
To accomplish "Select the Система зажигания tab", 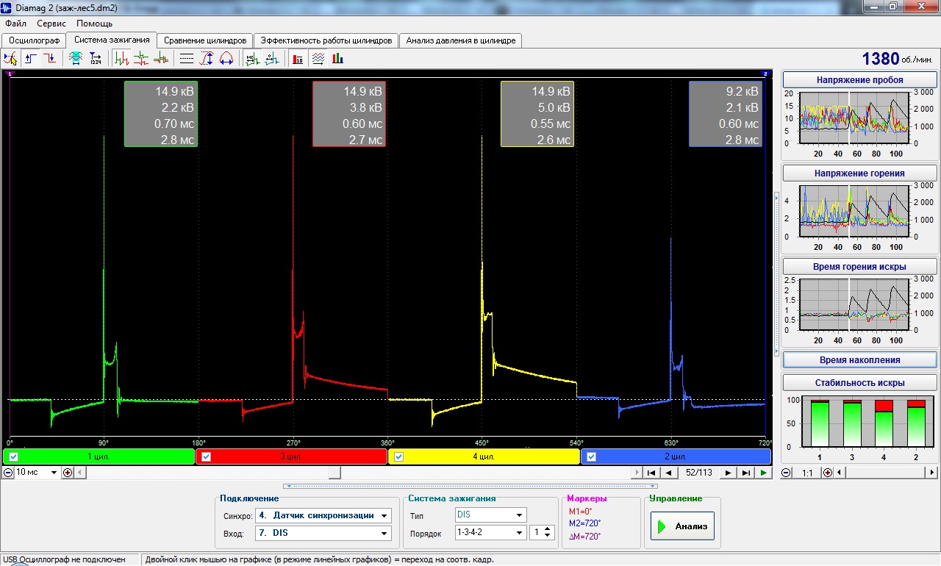I will pos(112,40).
